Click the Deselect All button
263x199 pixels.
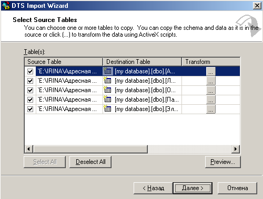point(90,162)
